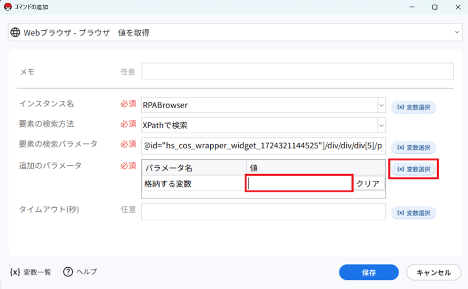468x289 pixels.
Task: Open the 要素の検索方法 XPathで検索 dropdown arrow
Action: coord(381,125)
